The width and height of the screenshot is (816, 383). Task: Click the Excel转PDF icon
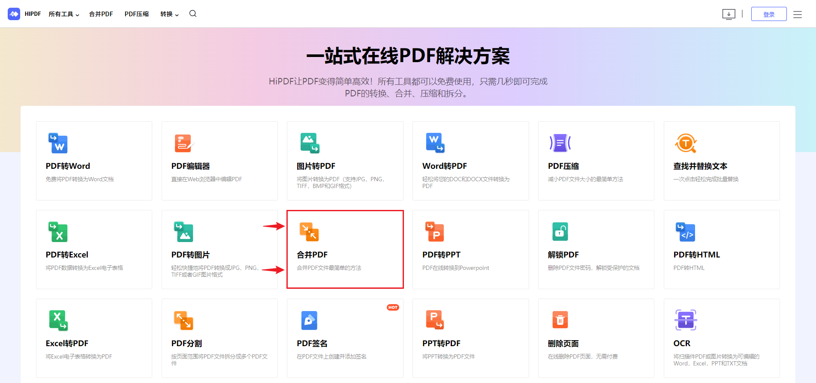(58, 320)
